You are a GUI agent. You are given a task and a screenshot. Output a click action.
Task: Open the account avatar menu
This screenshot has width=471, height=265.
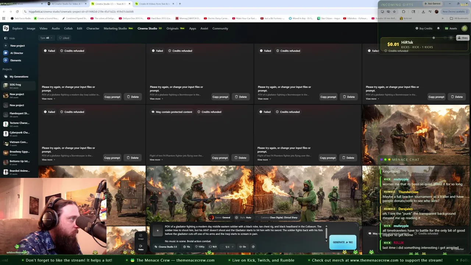click(464, 28)
